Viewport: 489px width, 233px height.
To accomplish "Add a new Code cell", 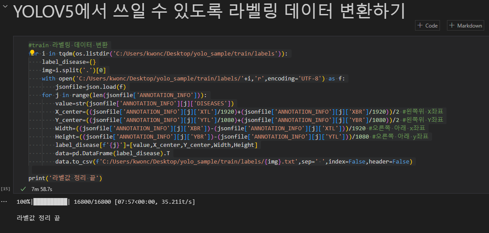I will pyautogui.click(x=427, y=25).
